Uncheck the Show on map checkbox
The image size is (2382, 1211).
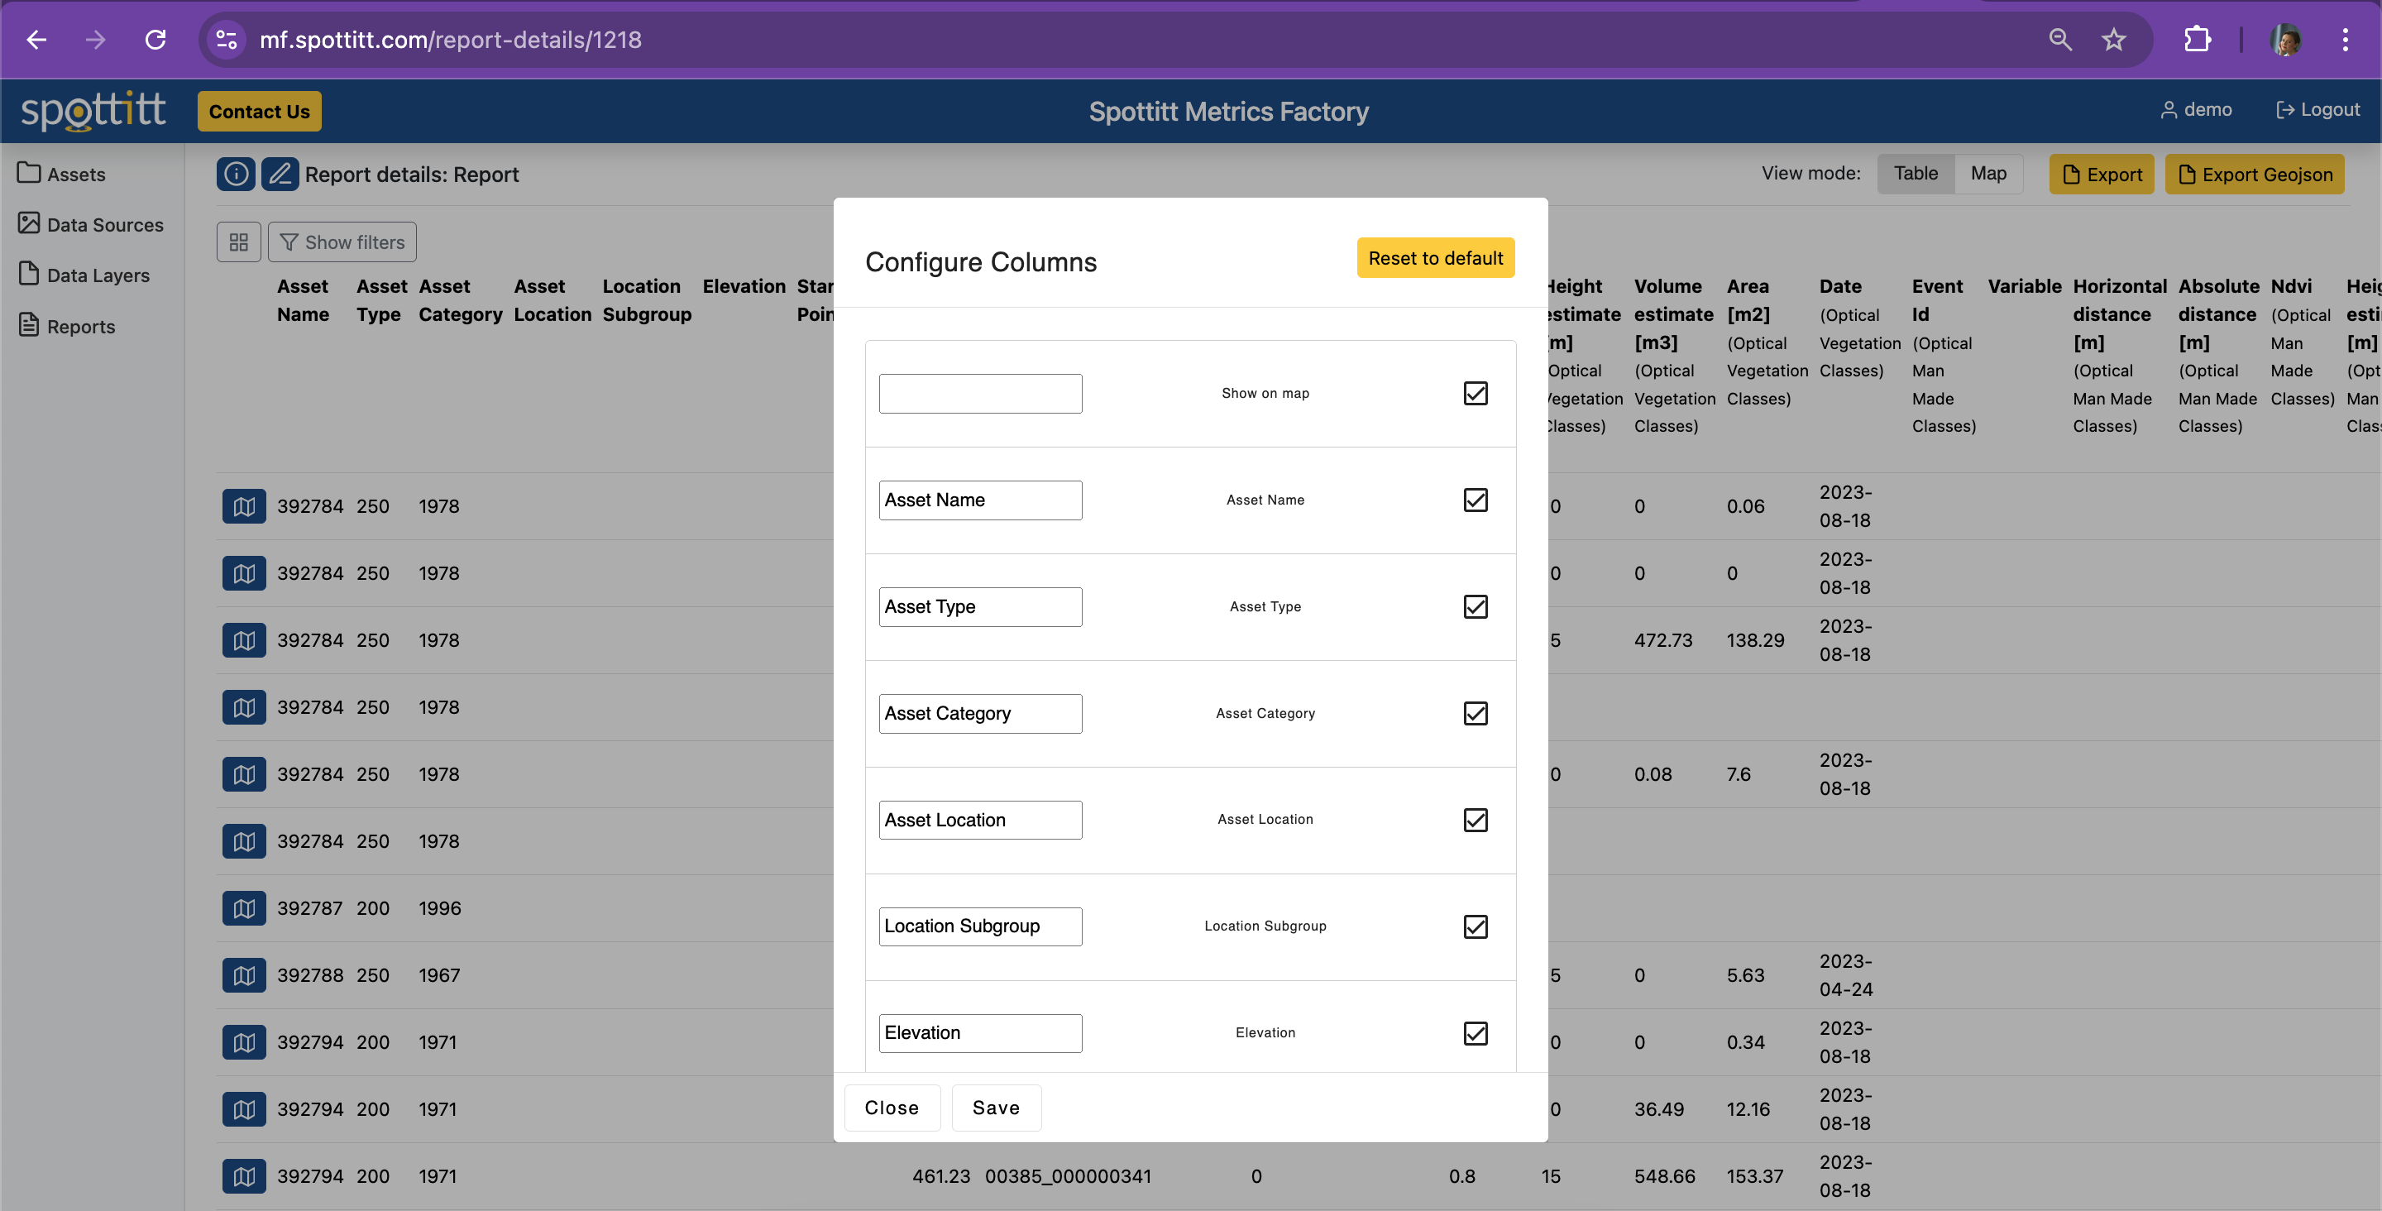coord(1475,393)
